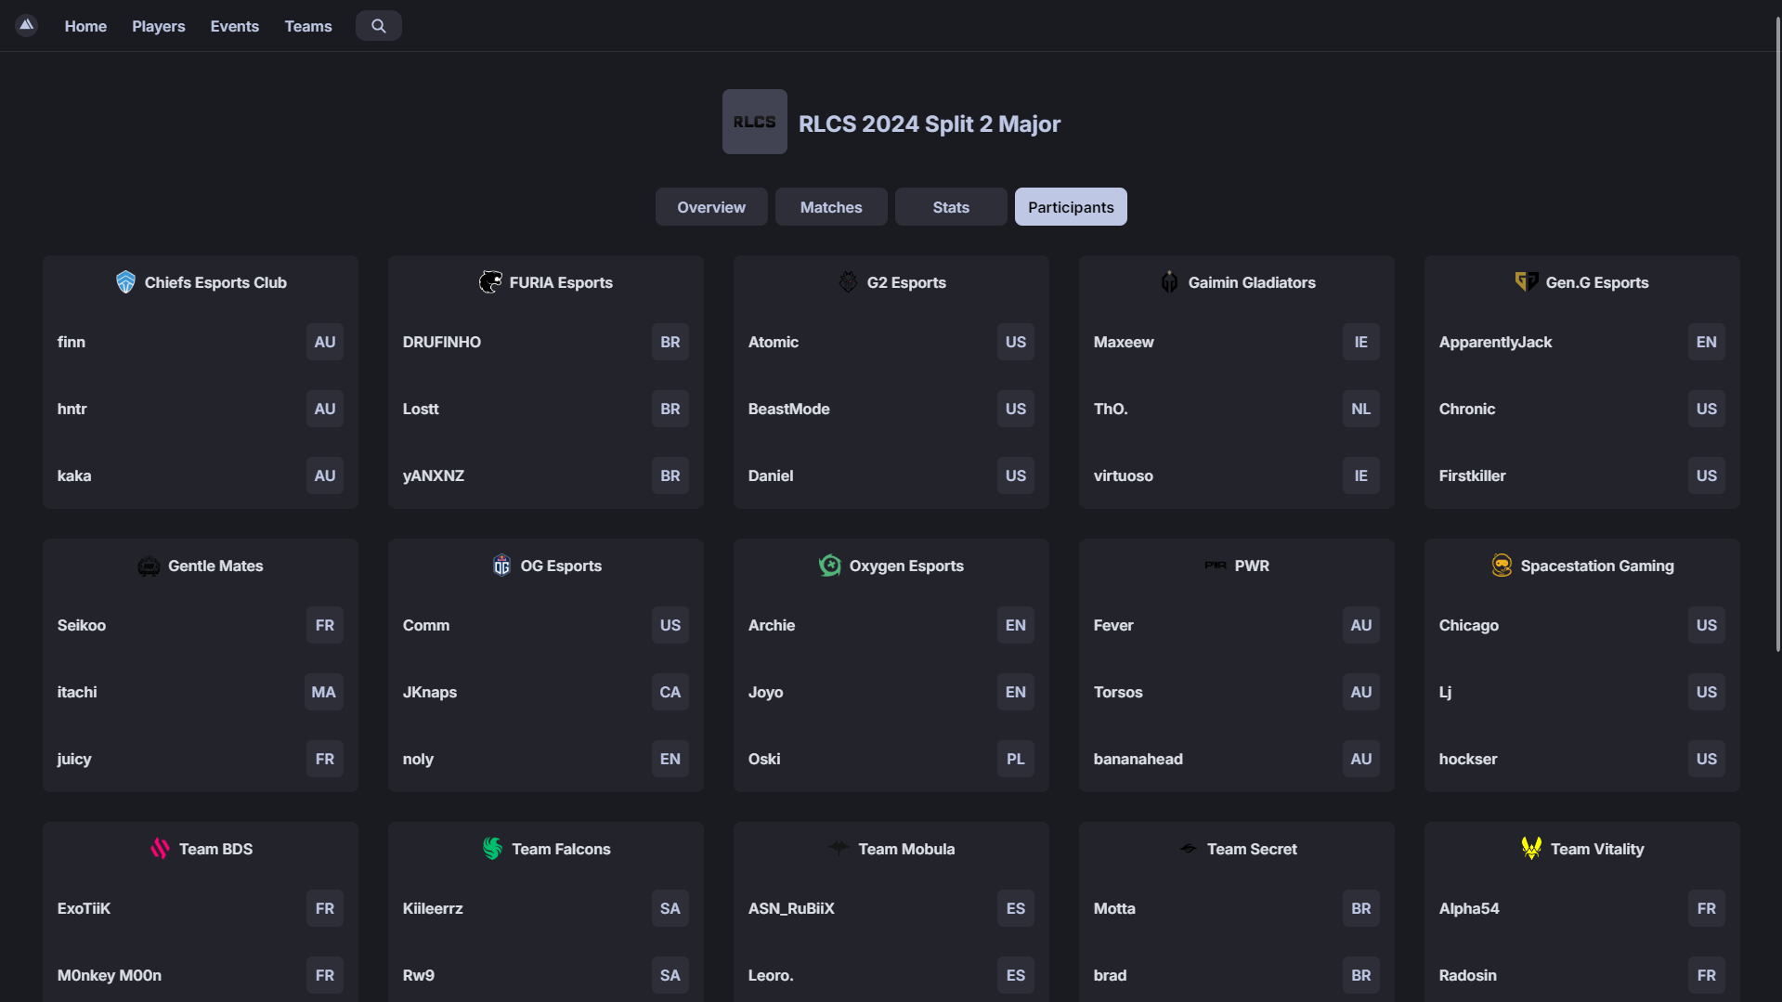Image resolution: width=1782 pixels, height=1002 pixels.
Task: Click the RLCS event thumbnail image
Action: coord(754,122)
